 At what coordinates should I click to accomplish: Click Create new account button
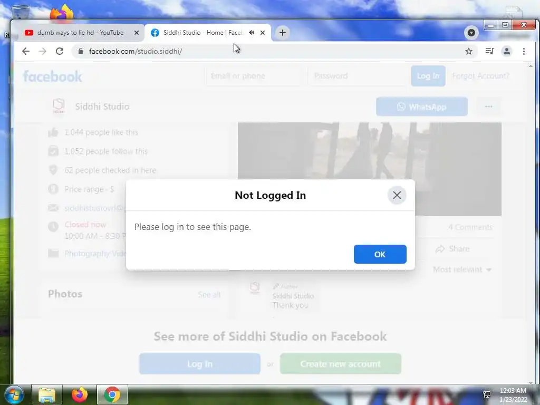(x=341, y=364)
